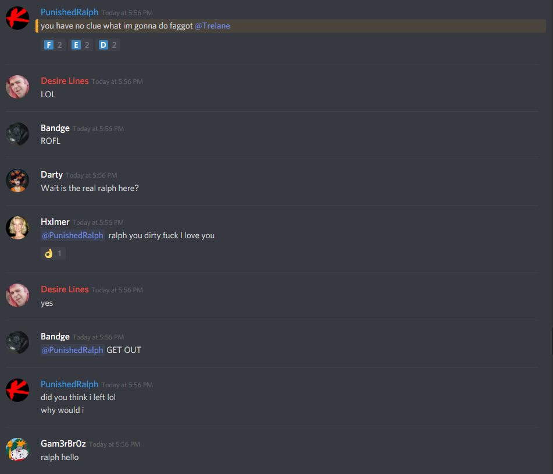Viewport: 553px width, 474px height.
Task: Open Desire Lines' avatar beside yes message
Action: (17, 295)
